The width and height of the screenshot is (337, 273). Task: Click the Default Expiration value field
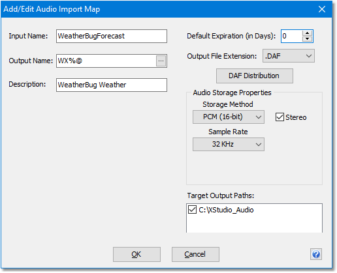coord(292,36)
